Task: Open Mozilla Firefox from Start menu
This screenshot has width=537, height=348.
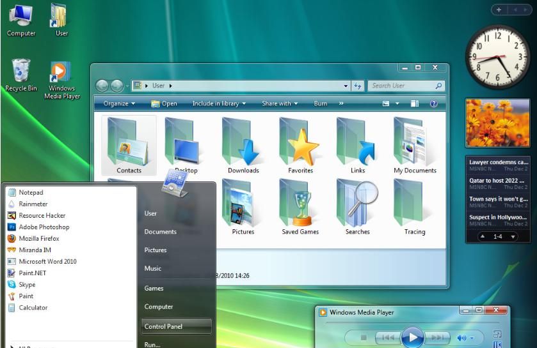Action: [71, 238]
